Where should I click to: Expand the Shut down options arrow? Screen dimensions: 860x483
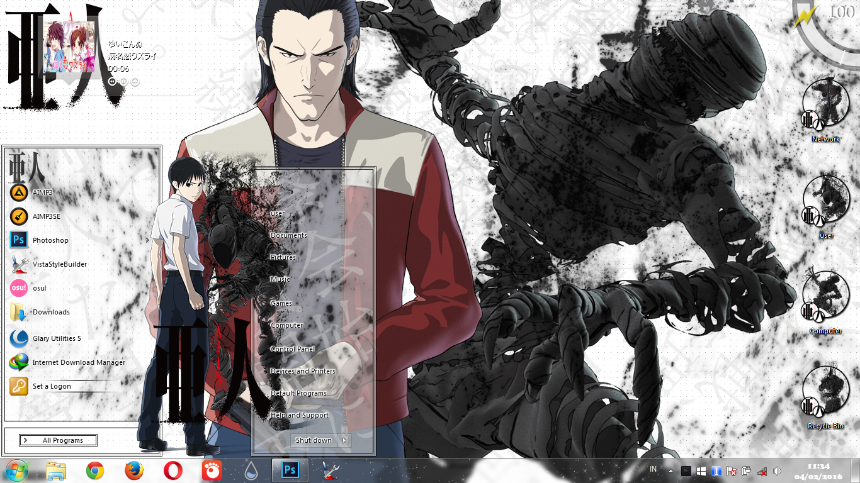tap(344, 440)
